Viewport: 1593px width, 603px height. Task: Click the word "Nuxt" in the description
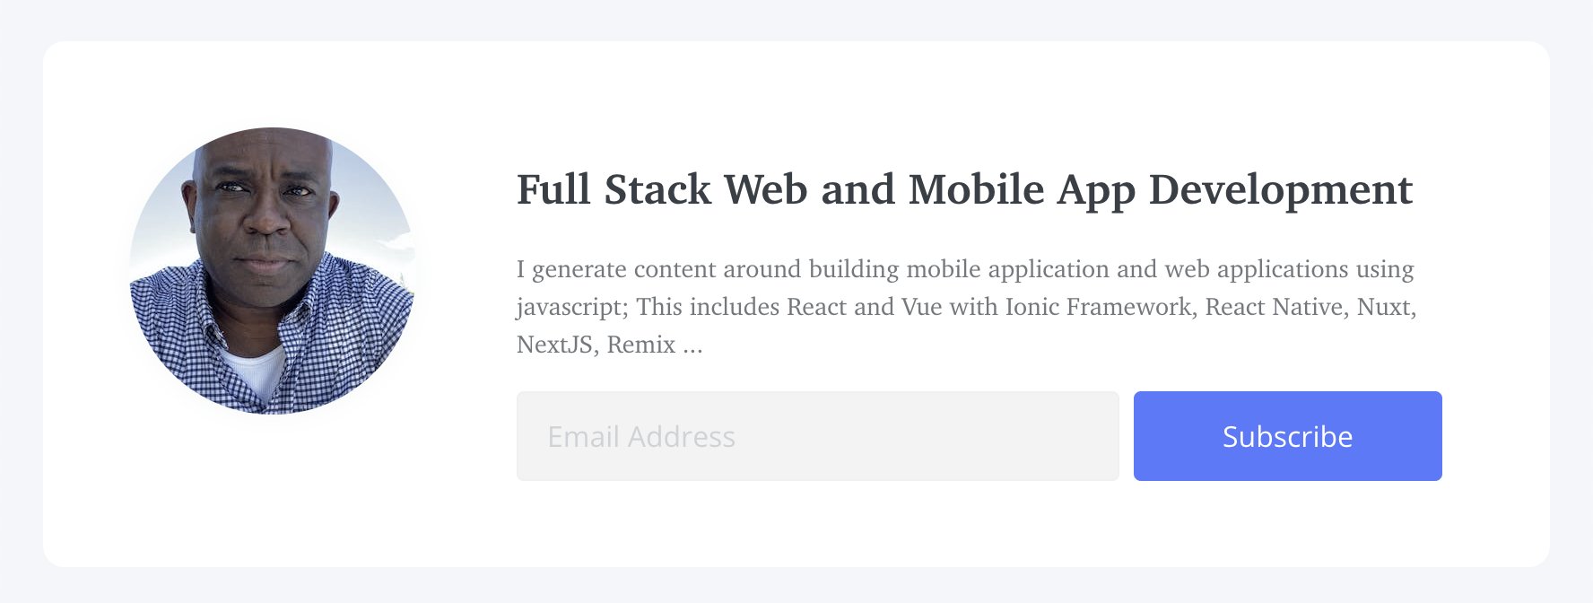(1384, 307)
